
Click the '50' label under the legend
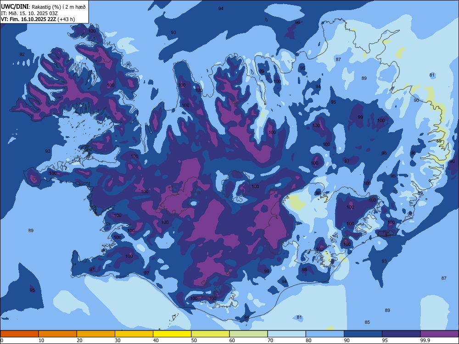(x=194, y=340)
